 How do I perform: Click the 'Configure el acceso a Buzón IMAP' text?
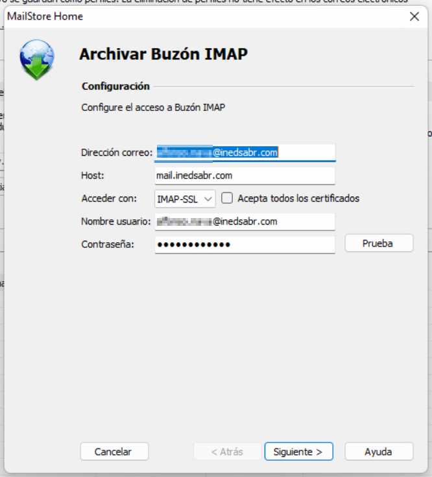pyautogui.click(x=153, y=107)
